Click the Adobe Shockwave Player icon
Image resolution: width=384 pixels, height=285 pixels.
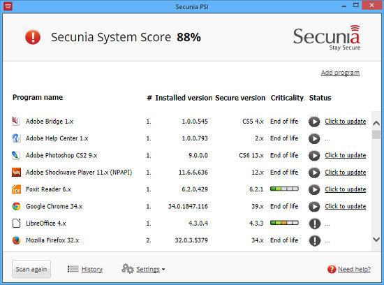click(x=16, y=173)
